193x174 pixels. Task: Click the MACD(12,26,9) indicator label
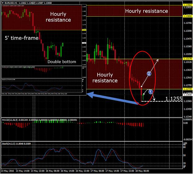coord(10,120)
